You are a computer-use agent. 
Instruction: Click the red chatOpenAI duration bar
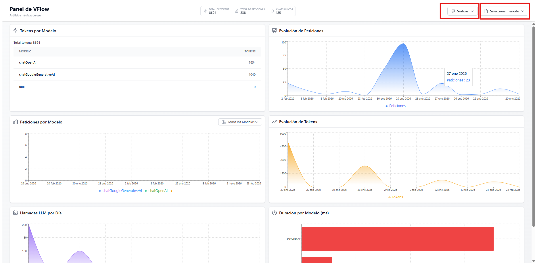tap(397, 239)
